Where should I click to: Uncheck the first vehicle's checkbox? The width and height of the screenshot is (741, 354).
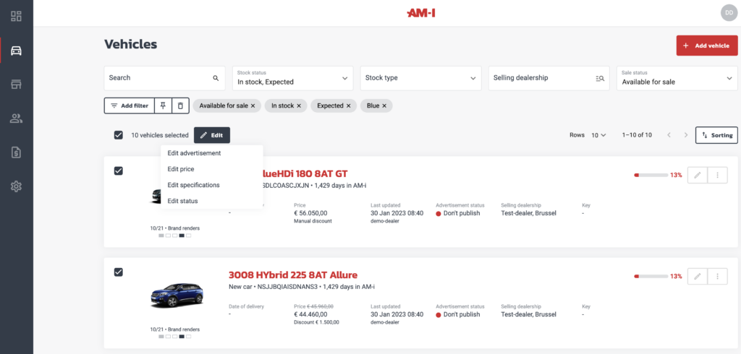tap(119, 170)
